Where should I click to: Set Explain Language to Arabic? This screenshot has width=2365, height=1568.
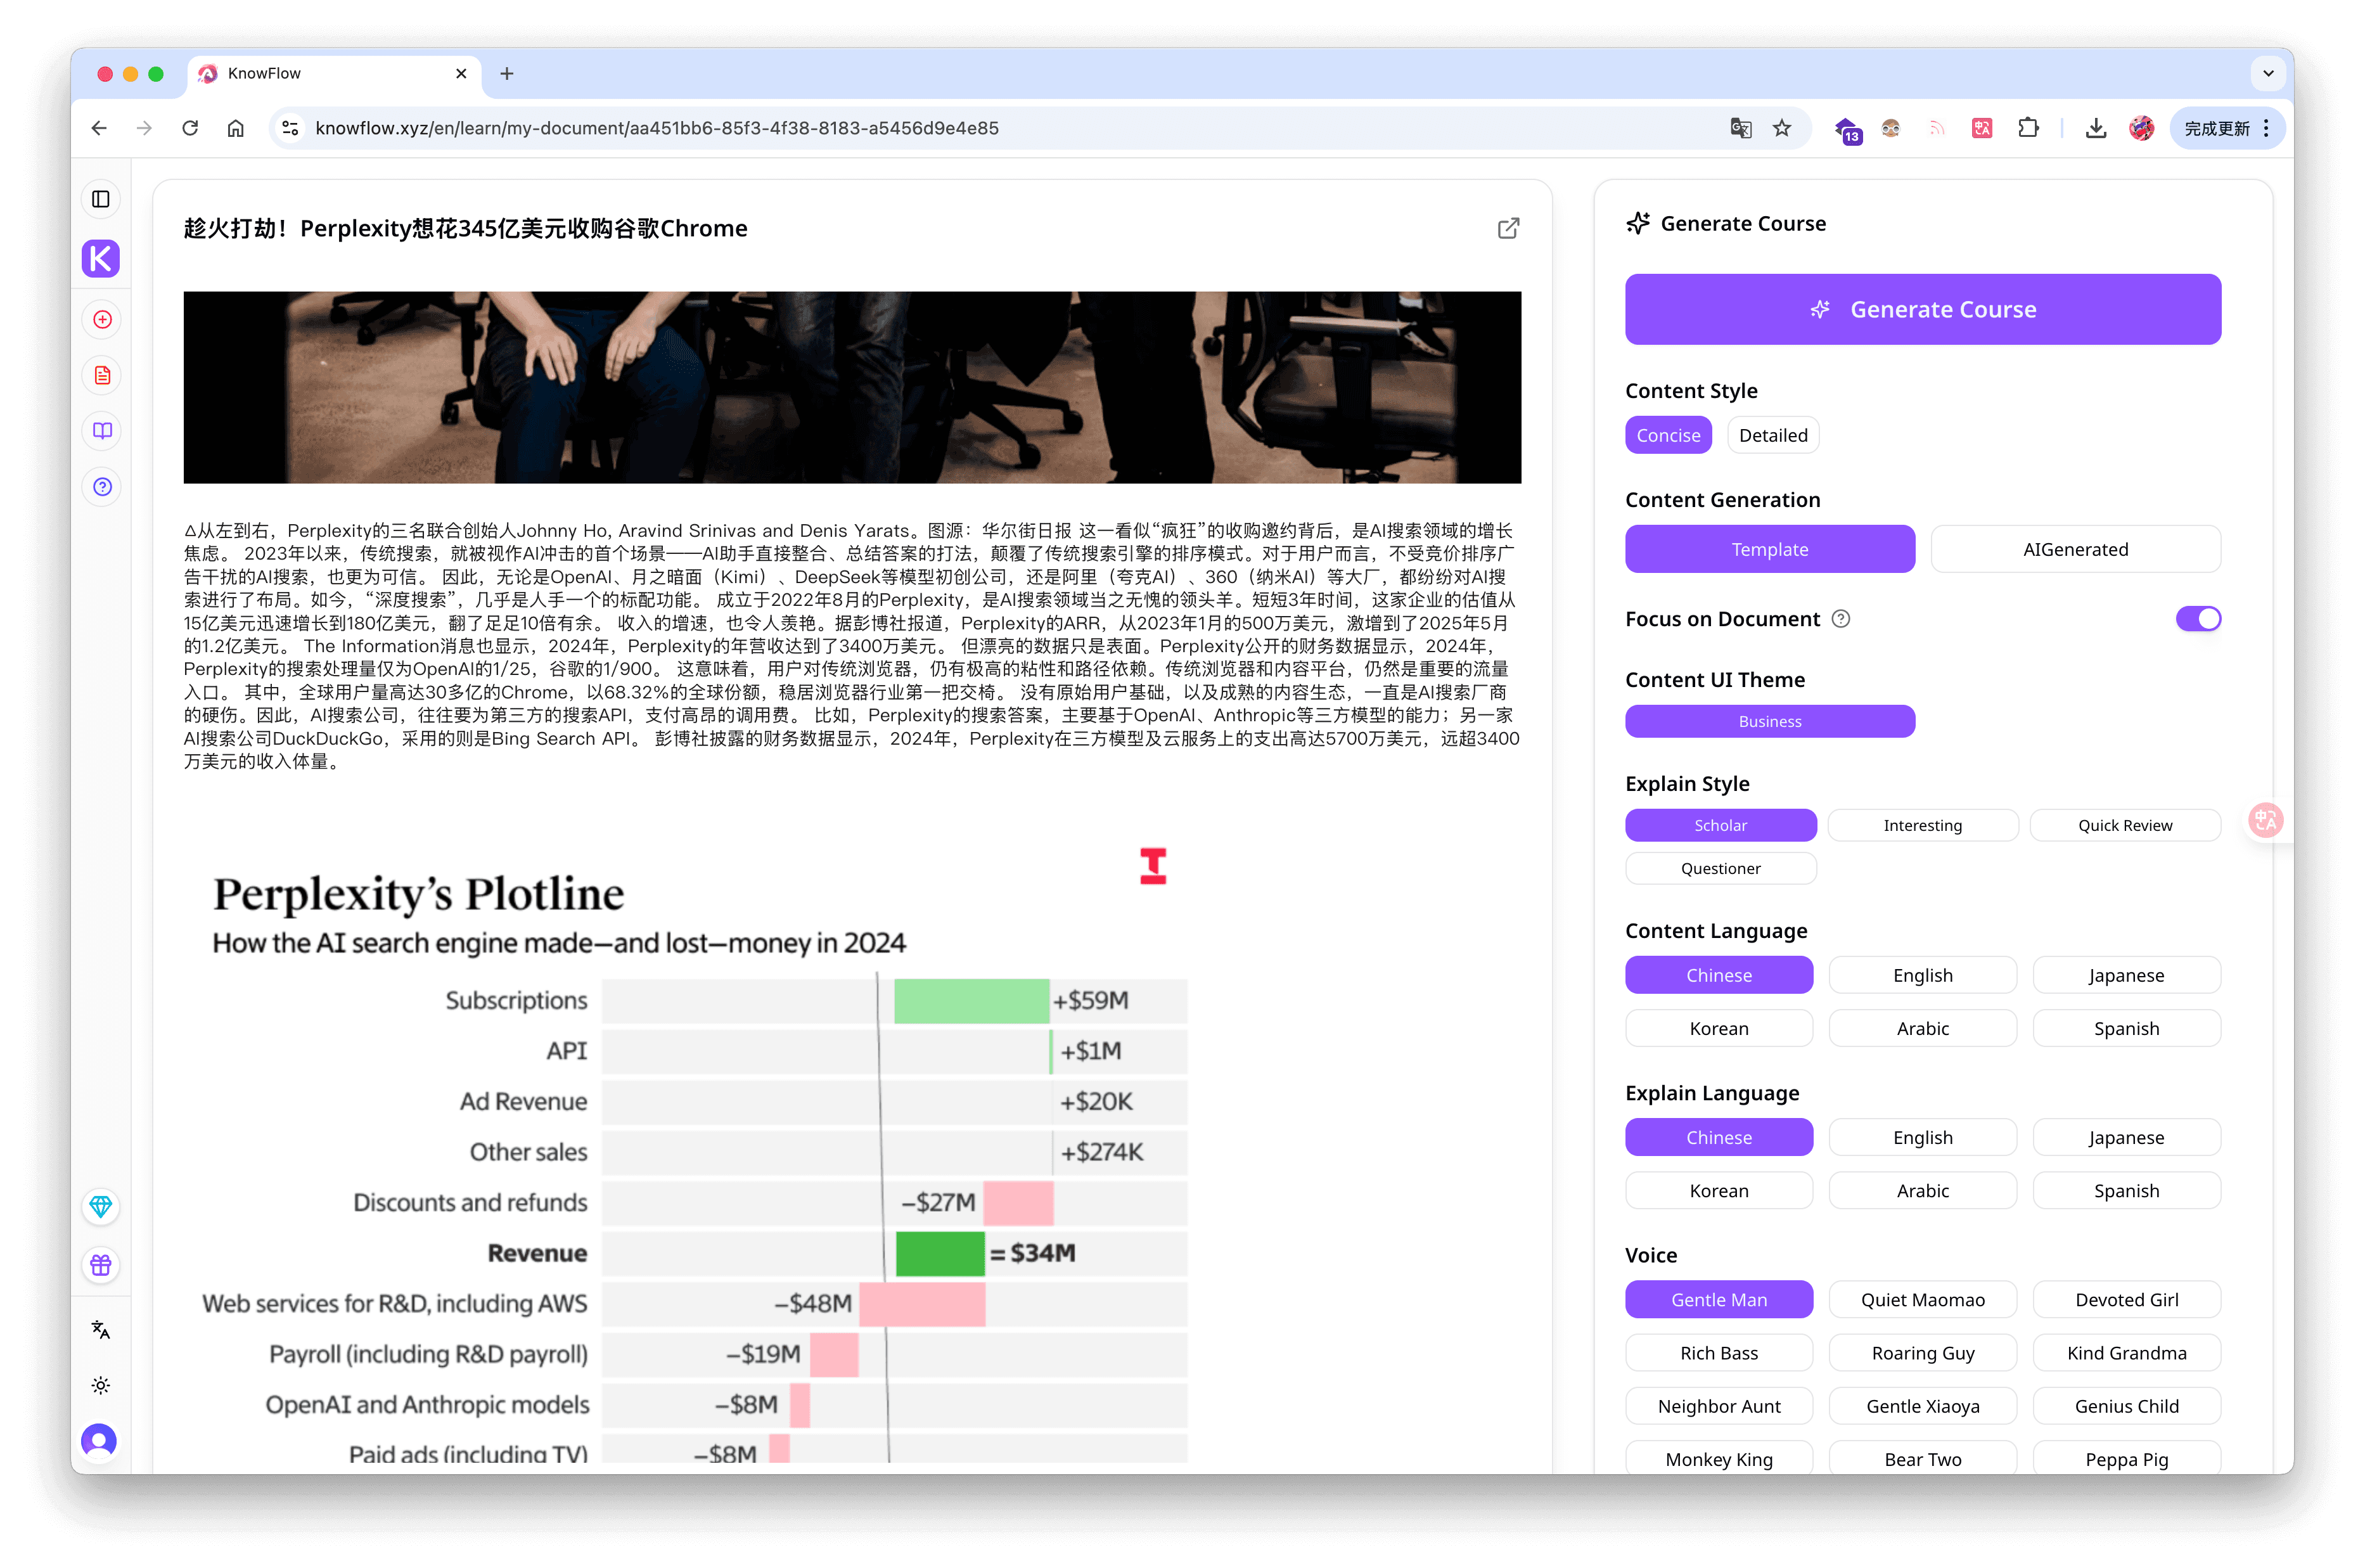coord(1922,1190)
